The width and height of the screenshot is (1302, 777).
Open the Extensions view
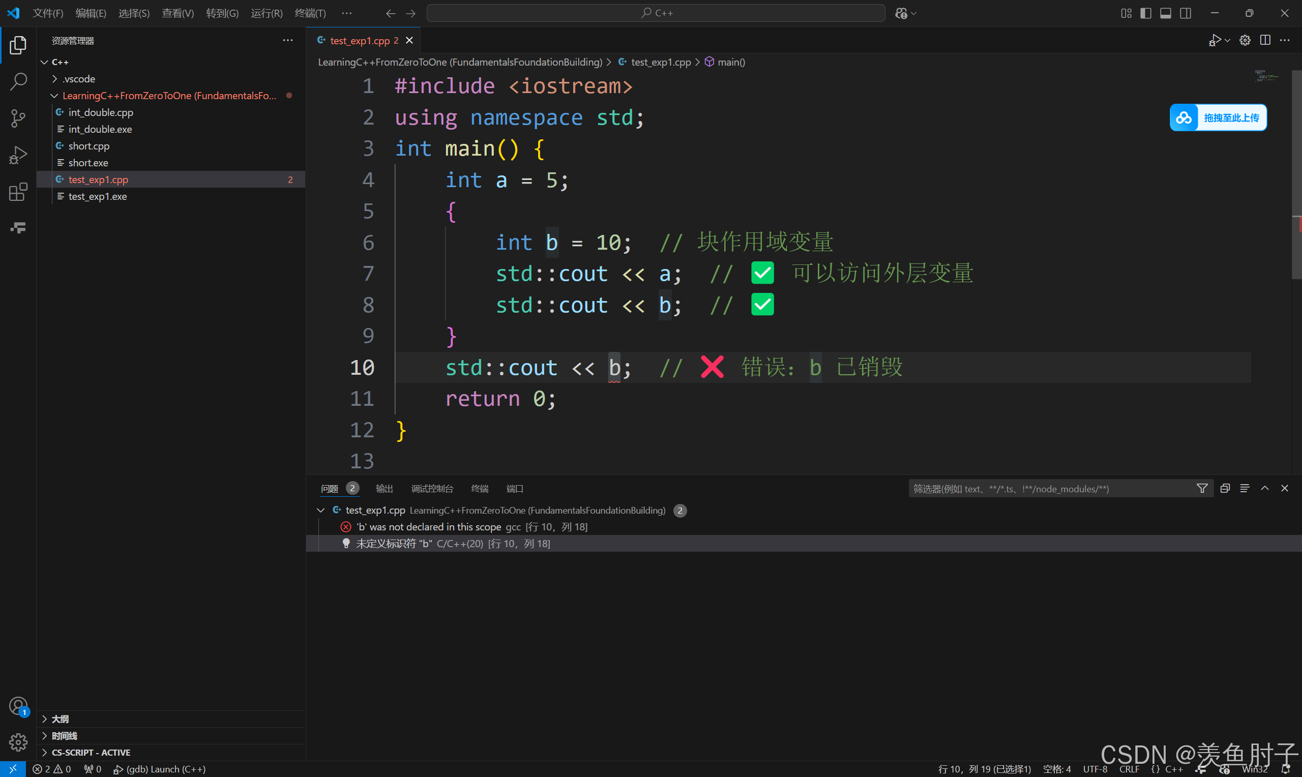[18, 192]
